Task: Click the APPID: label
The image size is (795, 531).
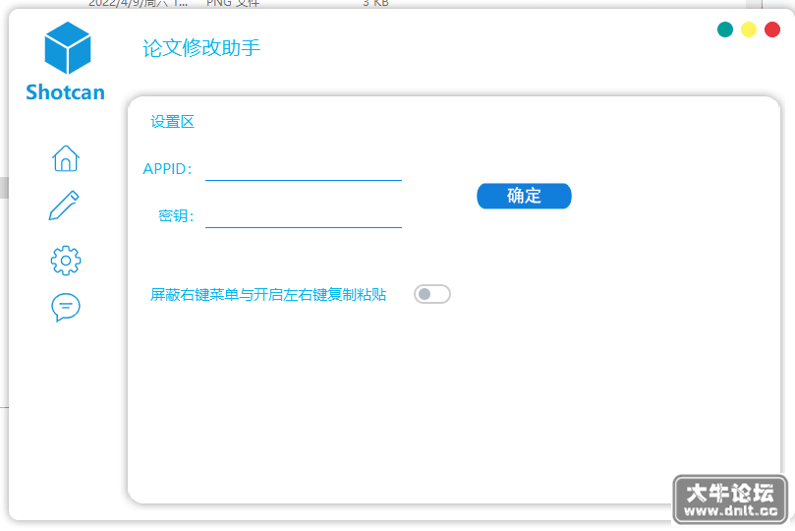Action: (167, 169)
